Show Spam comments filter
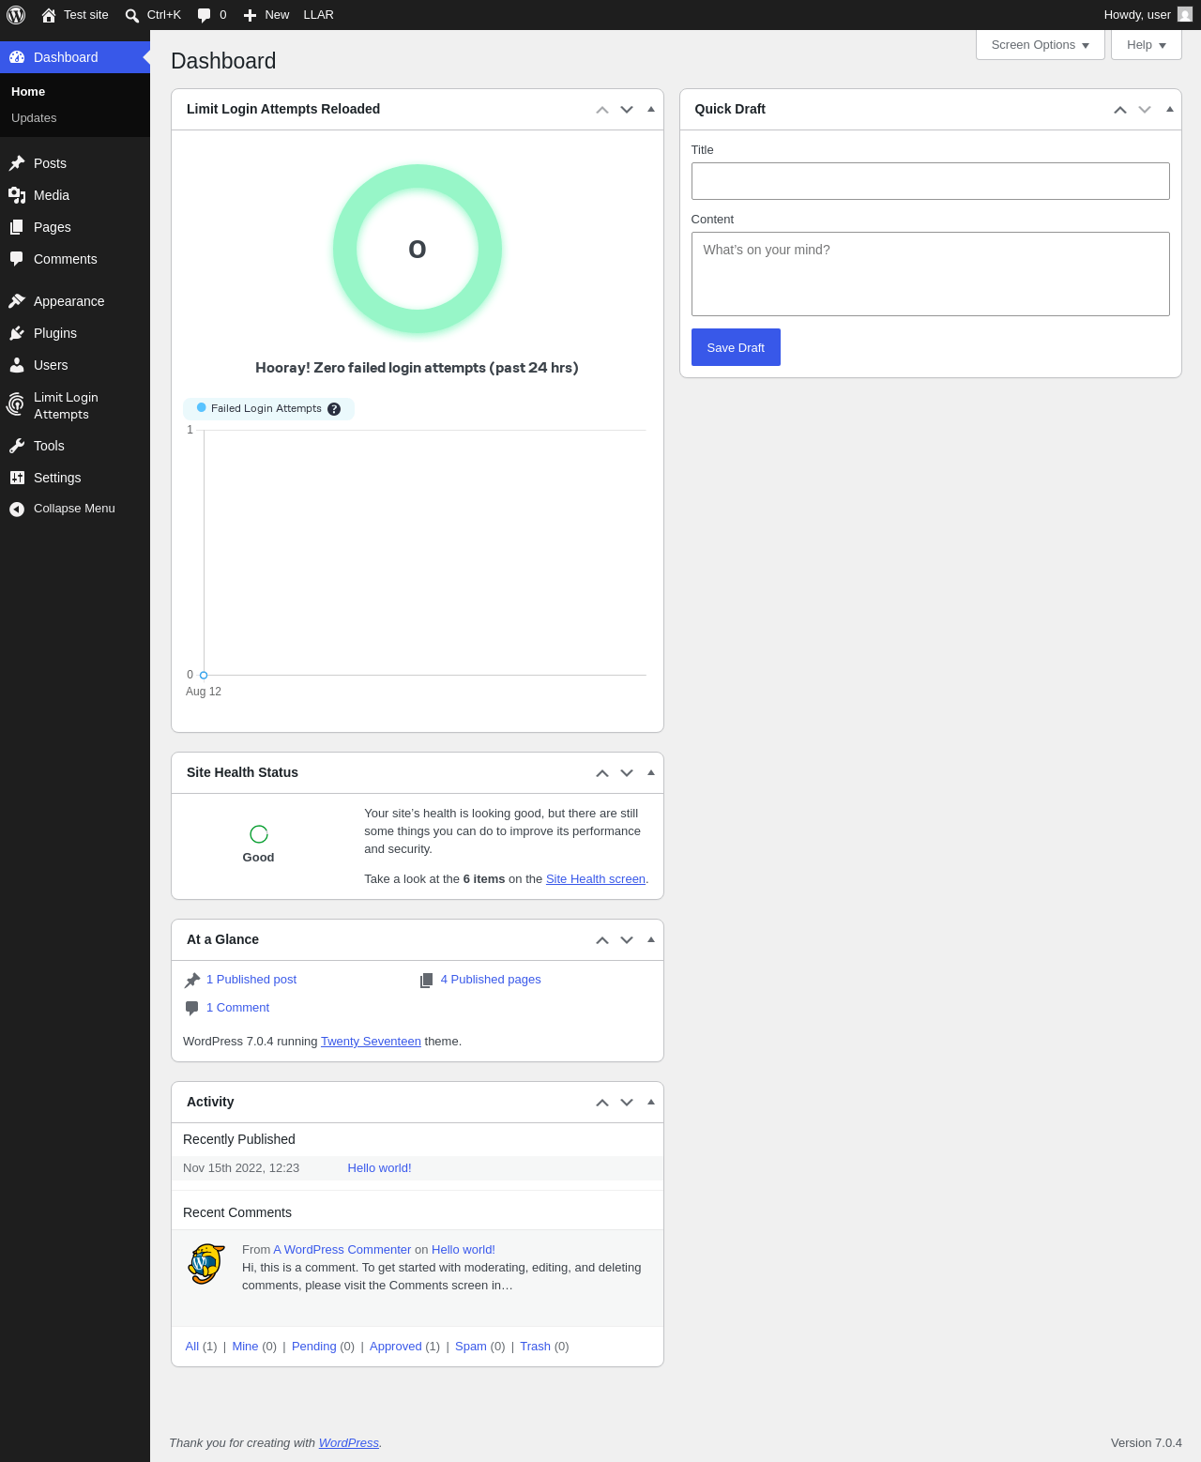The height and width of the screenshot is (1462, 1201). click(x=471, y=1347)
